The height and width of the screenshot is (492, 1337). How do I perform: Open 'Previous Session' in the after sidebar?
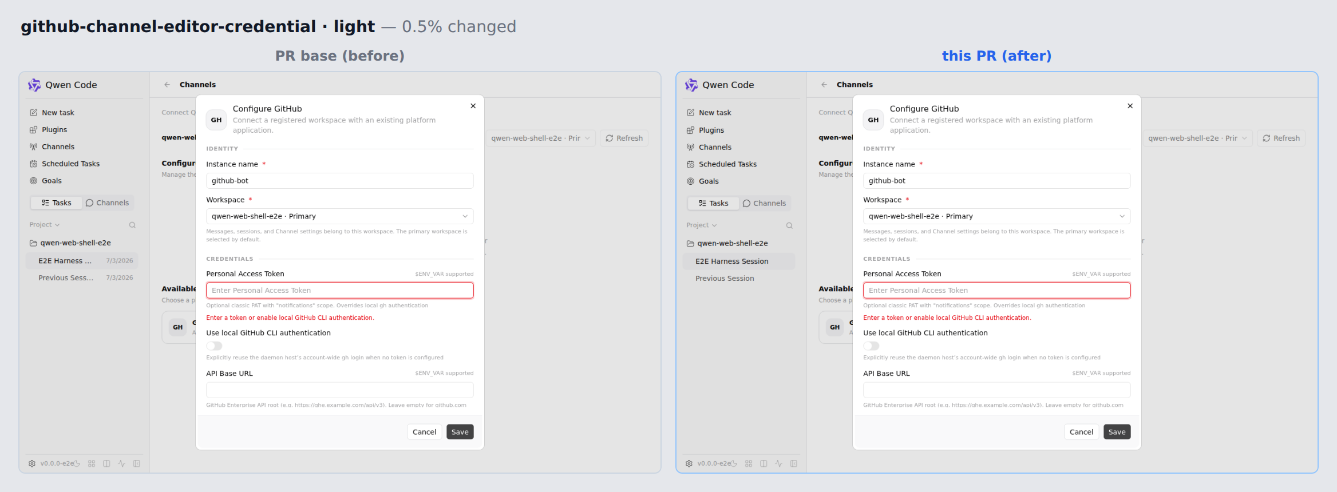[739, 279]
